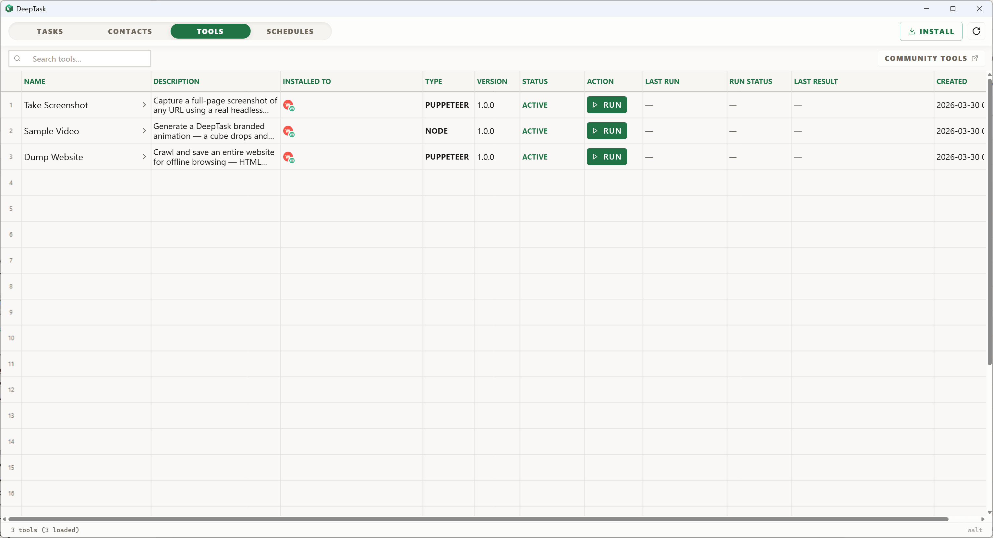Click the magnifier icon in the search box

coord(17,59)
